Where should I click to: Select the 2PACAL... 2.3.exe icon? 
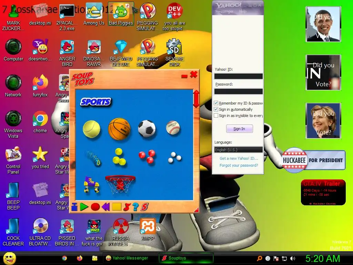click(x=67, y=17)
